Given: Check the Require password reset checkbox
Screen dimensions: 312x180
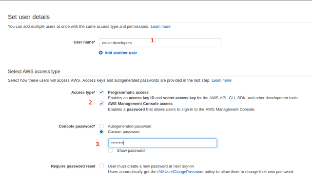Looking at the screenshot, I should click(x=101, y=166).
